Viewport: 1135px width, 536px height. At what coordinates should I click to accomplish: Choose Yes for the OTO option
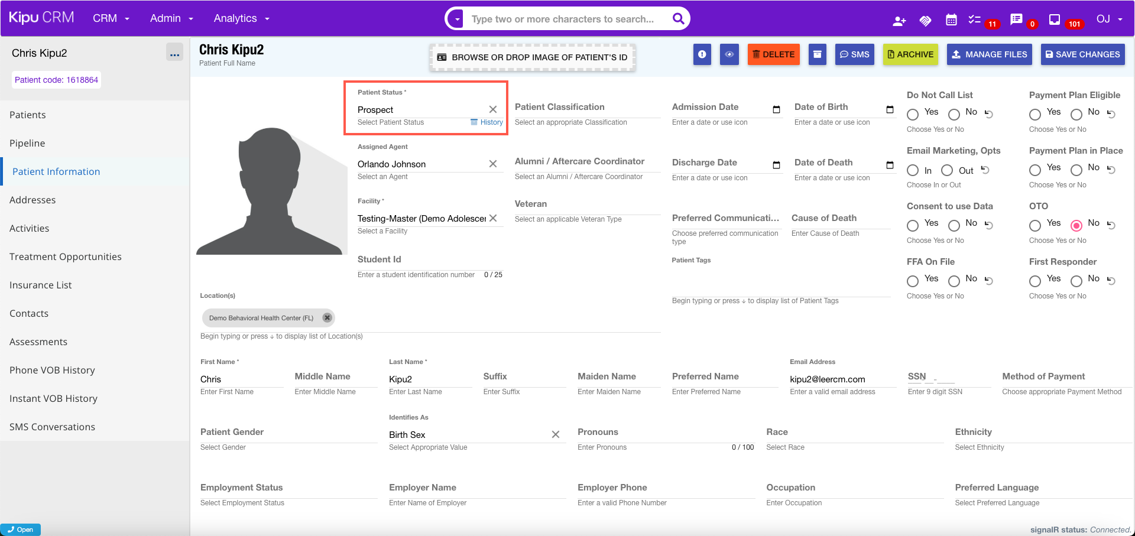tap(1035, 225)
